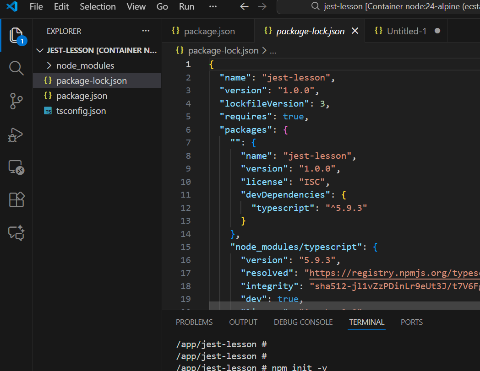Image resolution: width=480 pixels, height=371 pixels.
Task: Open the OUTPUT panel tab
Action: (243, 322)
